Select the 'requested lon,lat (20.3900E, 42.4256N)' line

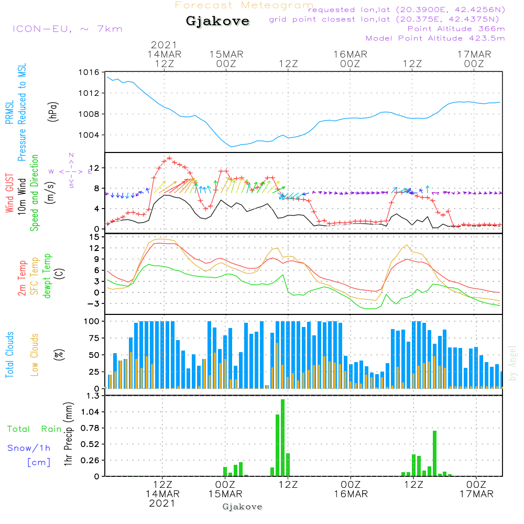[406, 10]
